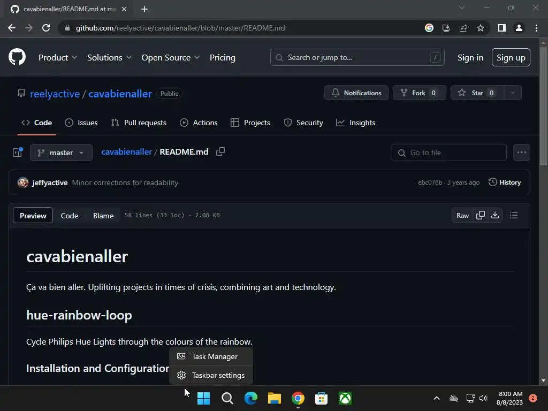View the file History
This screenshot has width=548, height=411.
504,182
